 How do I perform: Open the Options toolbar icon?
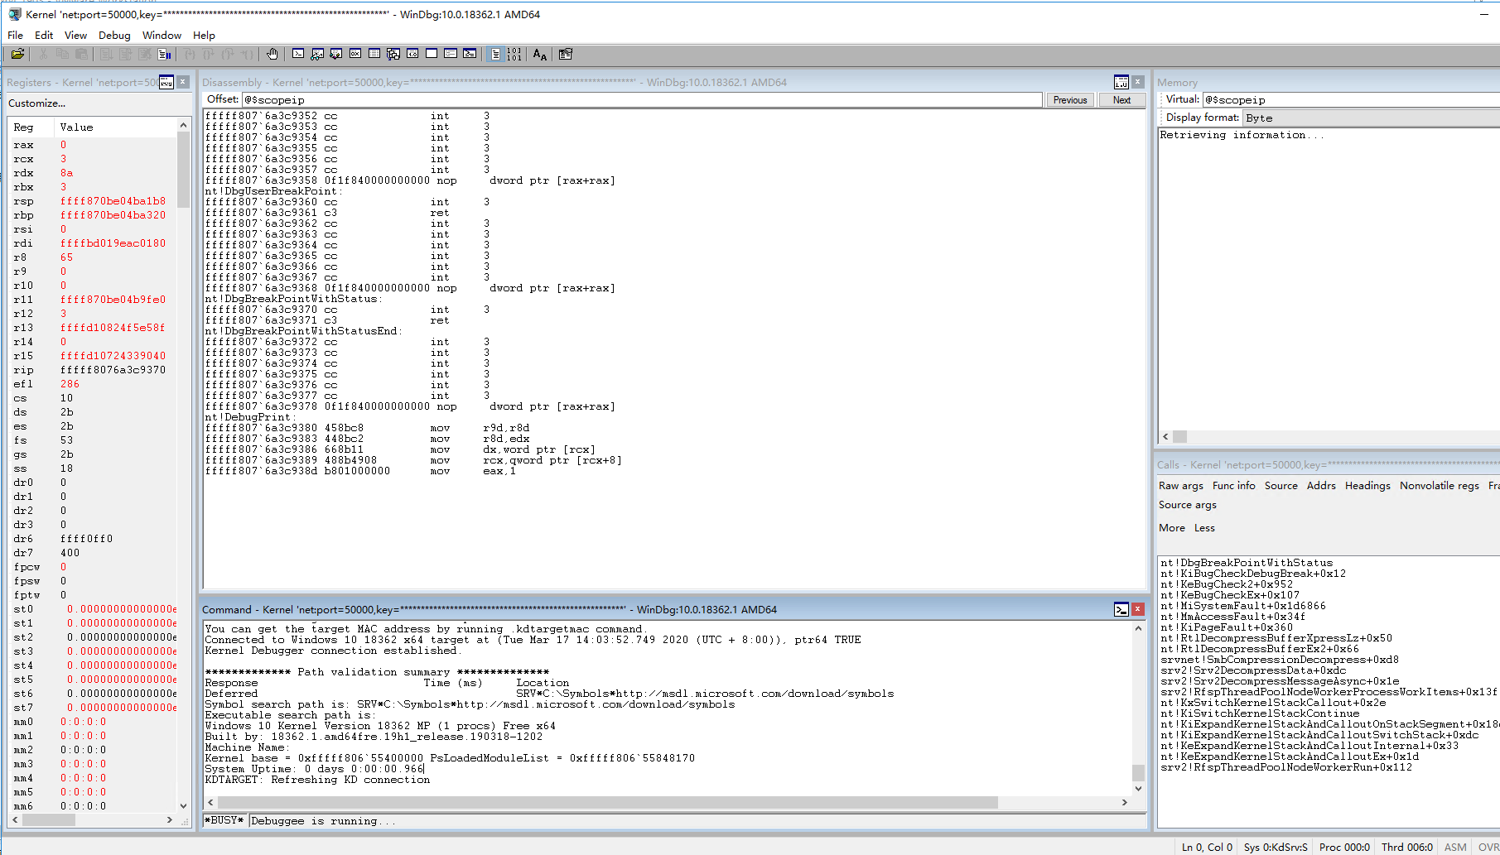566,54
